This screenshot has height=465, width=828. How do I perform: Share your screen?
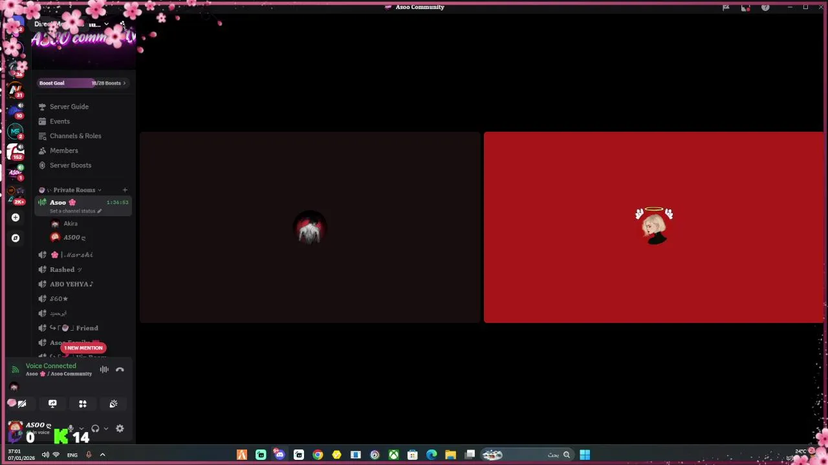(52, 404)
